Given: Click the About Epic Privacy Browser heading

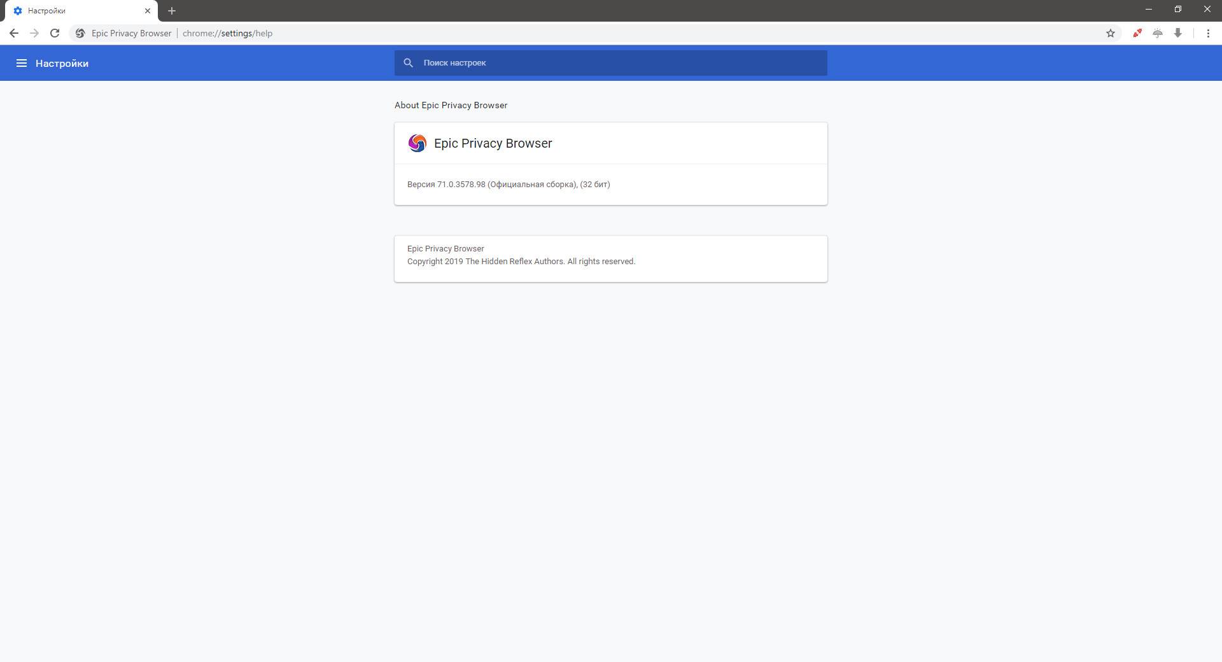Looking at the screenshot, I should (x=451, y=105).
